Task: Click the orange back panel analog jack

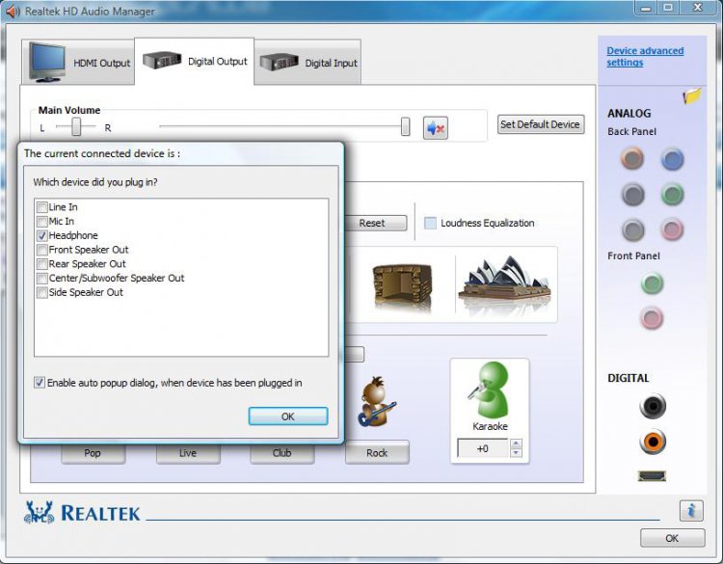Action: (632, 158)
